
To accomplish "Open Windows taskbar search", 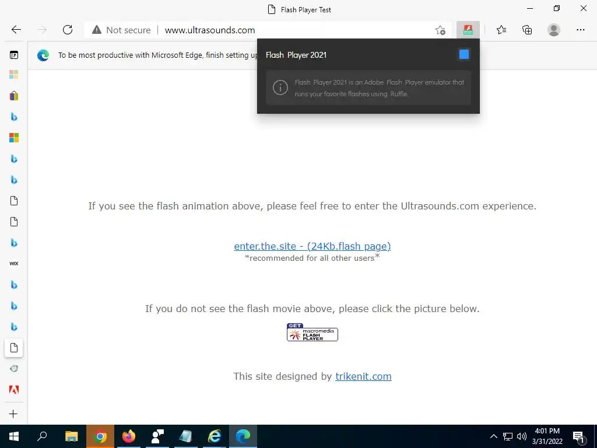I will click(42, 436).
